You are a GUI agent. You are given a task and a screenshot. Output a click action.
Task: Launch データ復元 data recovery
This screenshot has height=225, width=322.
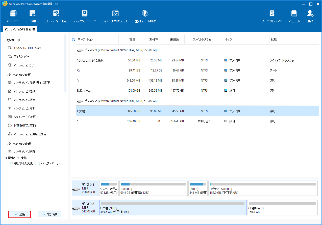32,16
